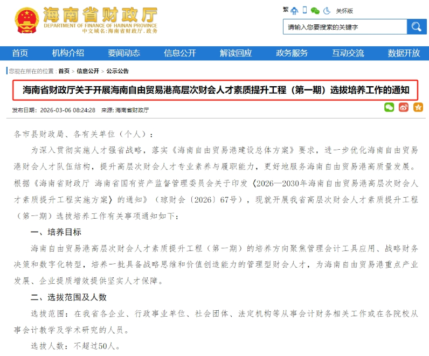This screenshot has height=356, width=429.
Task: Go to 信息公开 in breadcrumb
Action: coord(88,71)
